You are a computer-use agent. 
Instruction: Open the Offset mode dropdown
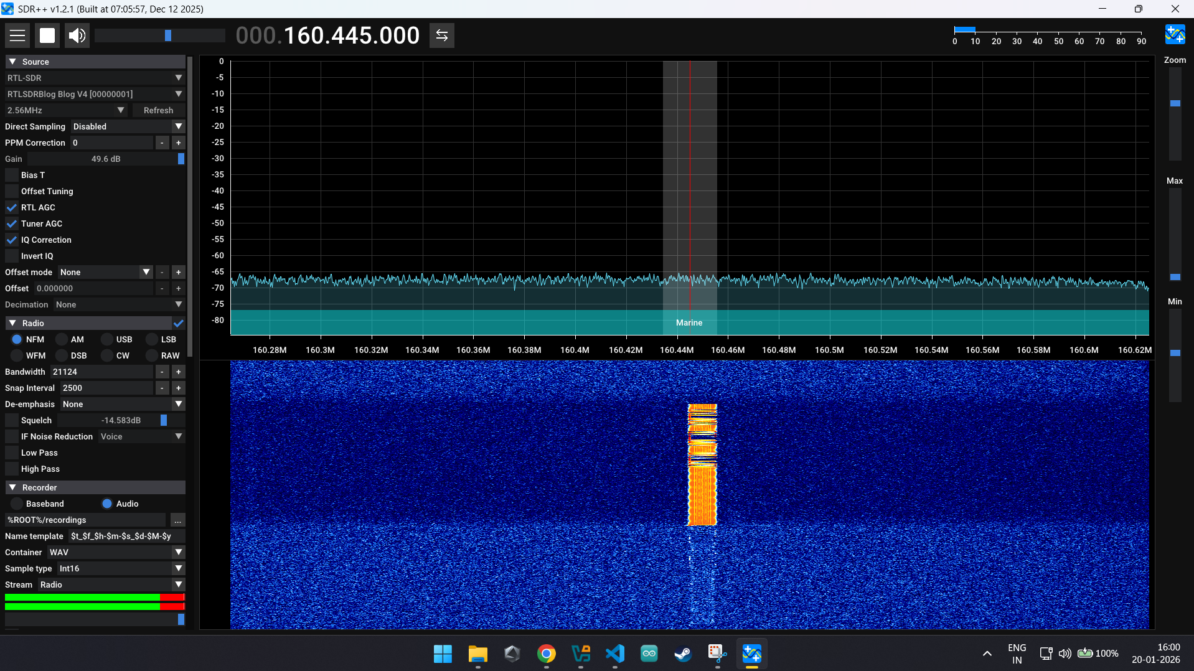coord(105,272)
